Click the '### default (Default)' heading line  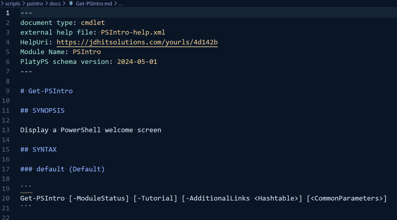[x=62, y=169]
